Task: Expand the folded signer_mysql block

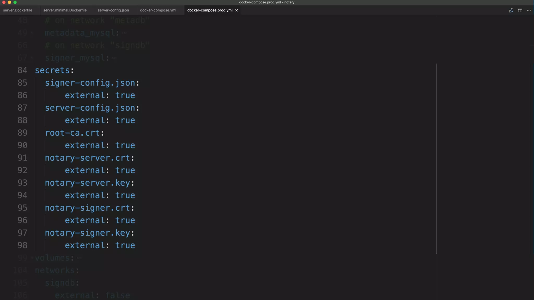Action: 32,58
